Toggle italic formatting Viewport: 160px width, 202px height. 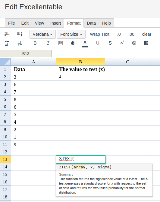[48, 43]
